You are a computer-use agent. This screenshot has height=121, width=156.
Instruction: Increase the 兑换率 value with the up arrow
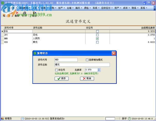99,69
